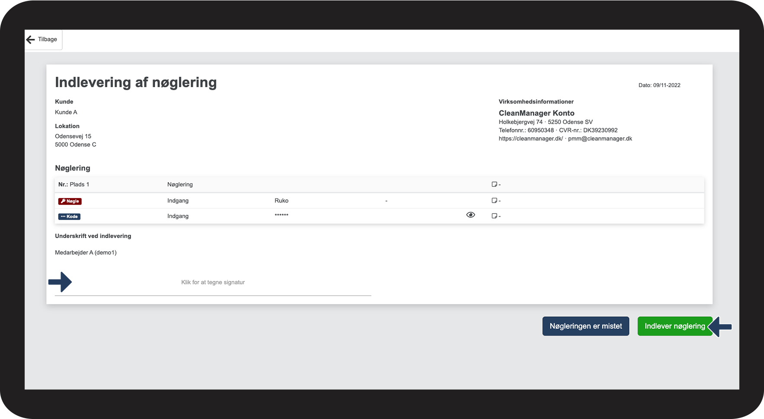Show the hidden Kode value with eye icon
764x419 pixels.
pyautogui.click(x=470, y=215)
